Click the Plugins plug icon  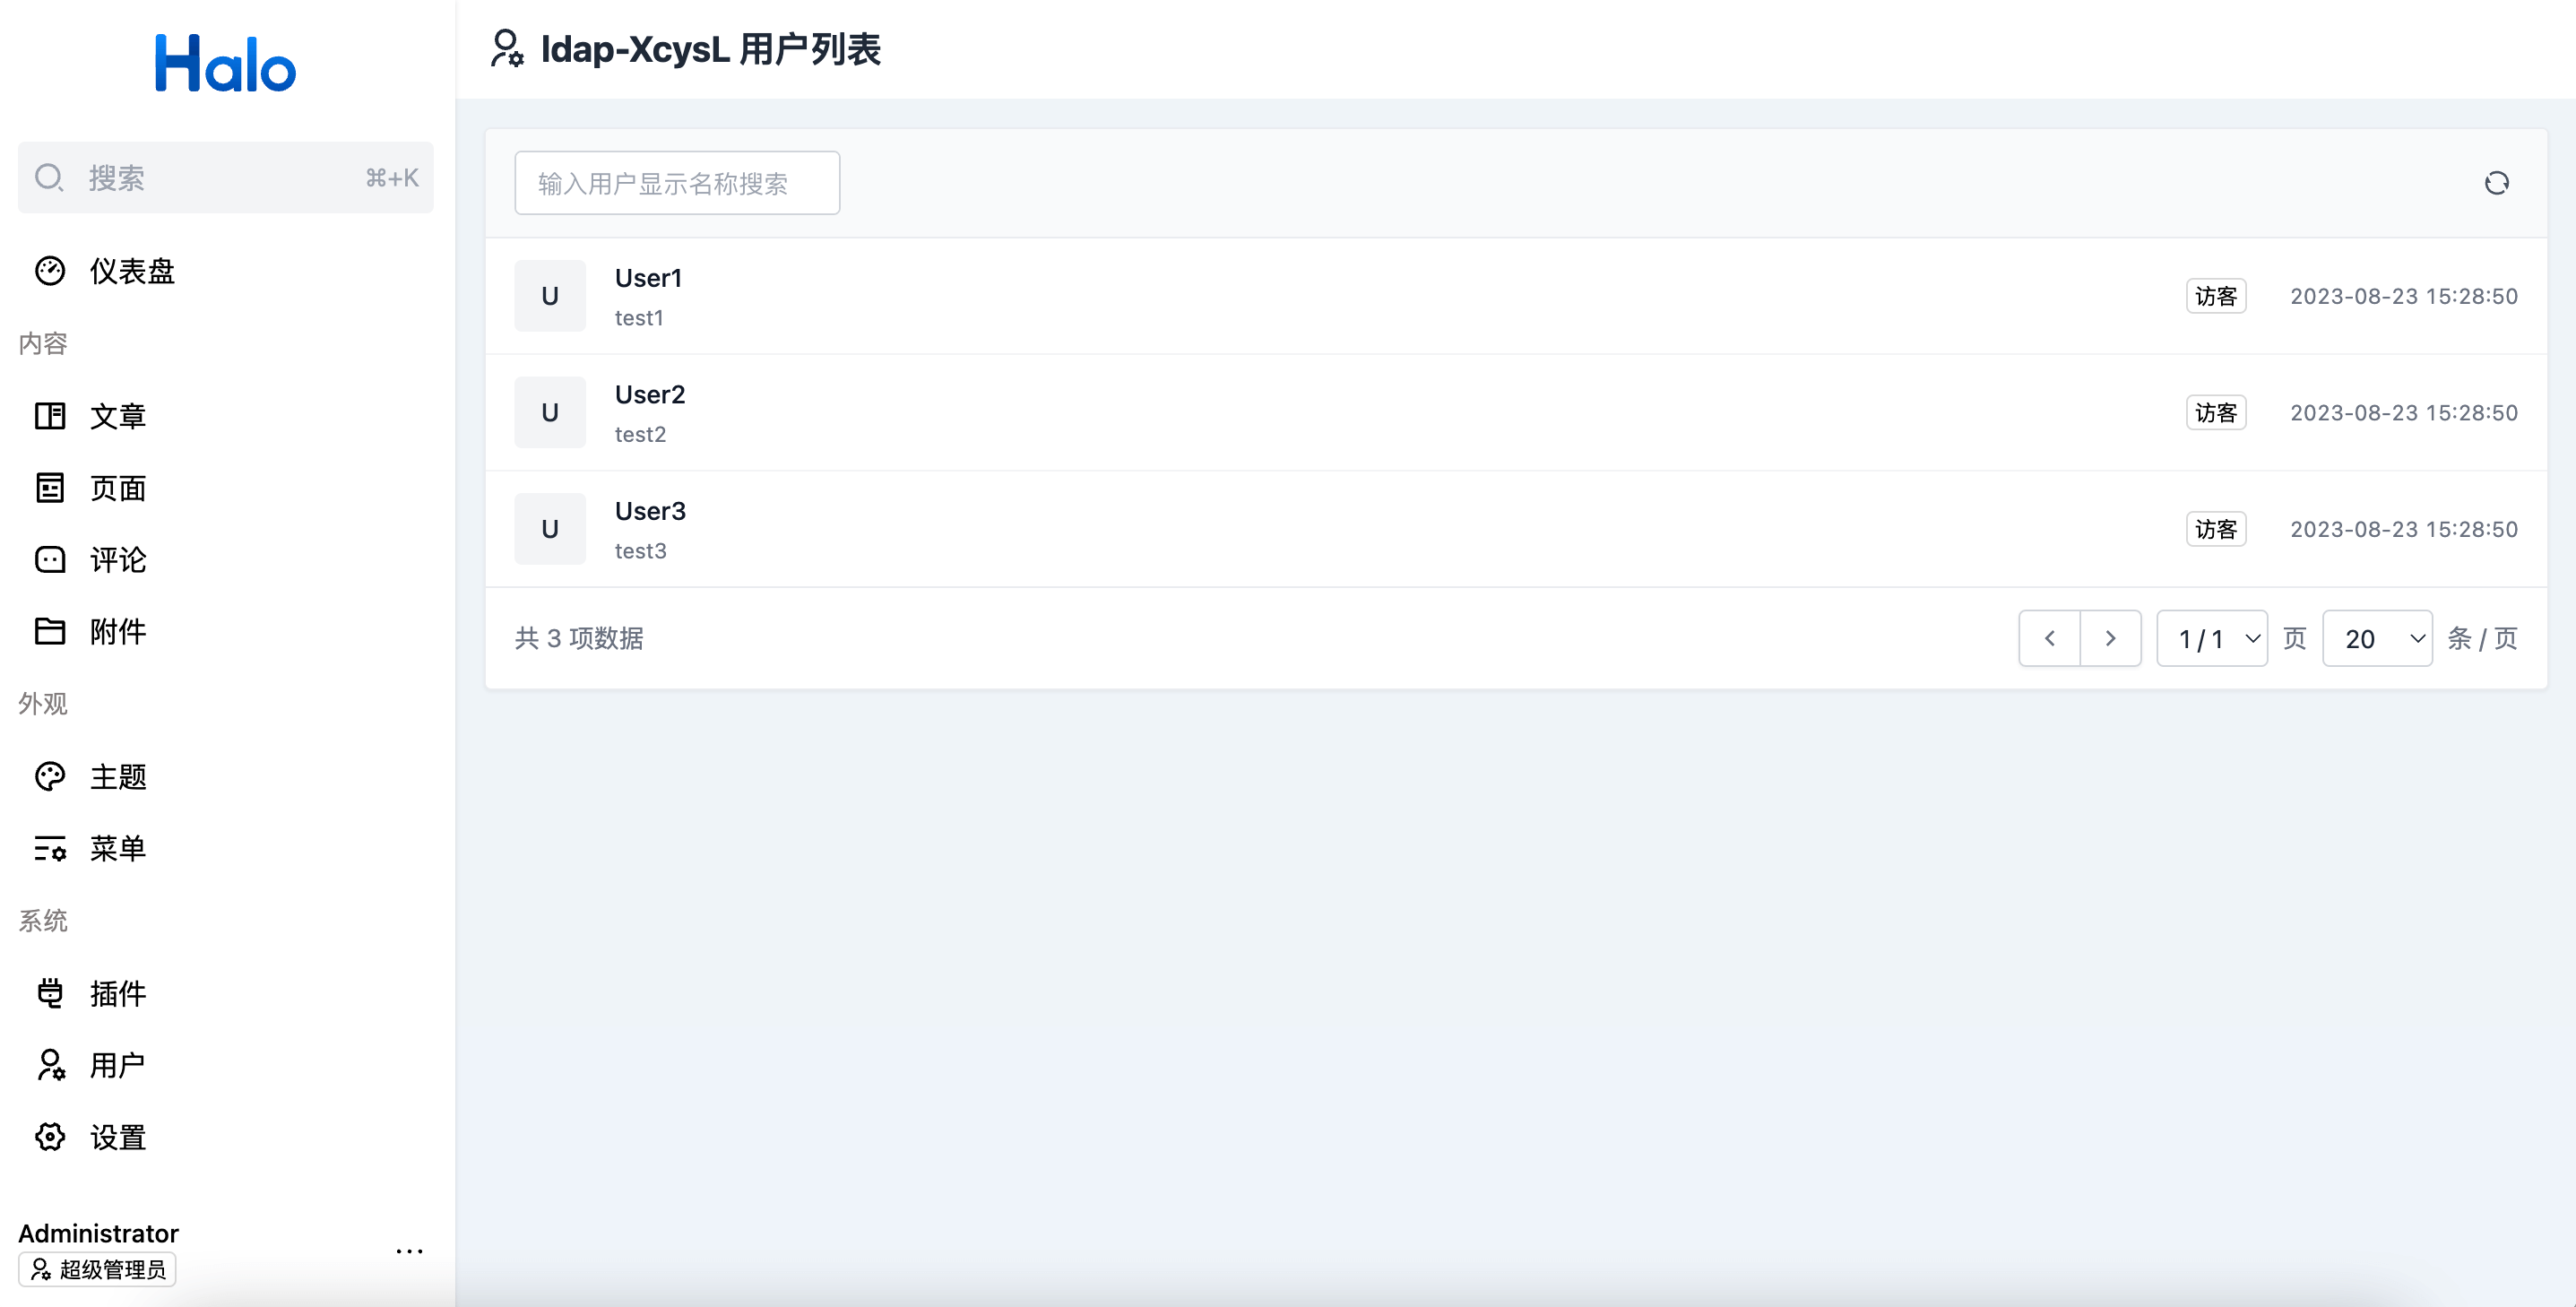tap(50, 993)
